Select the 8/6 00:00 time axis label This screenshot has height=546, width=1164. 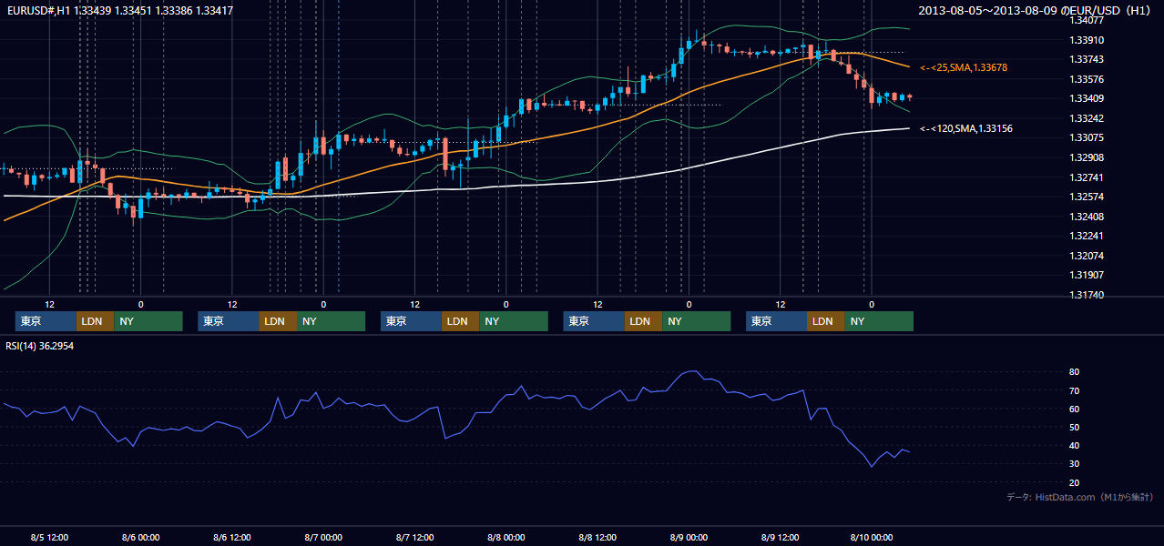click(140, 537)
